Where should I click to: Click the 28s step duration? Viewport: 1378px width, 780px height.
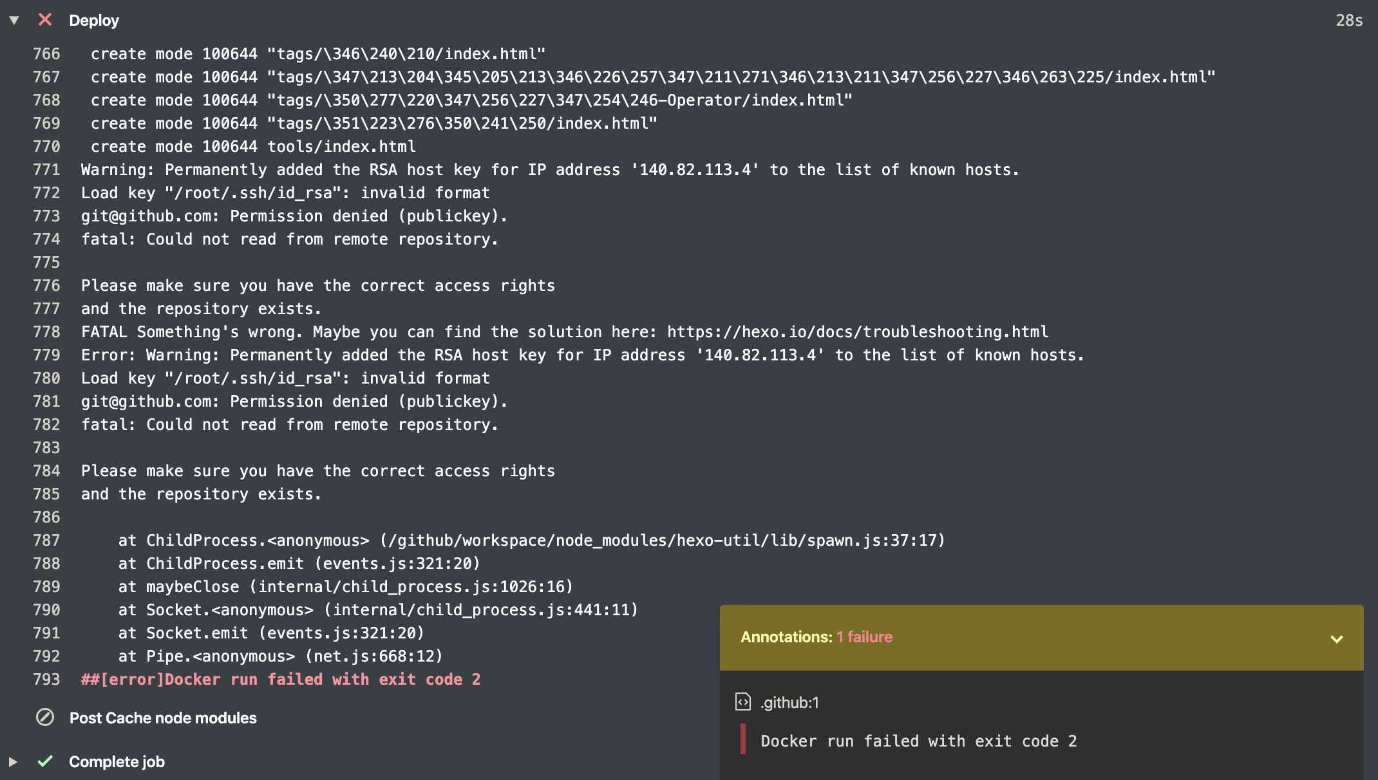coord(1349,21)
